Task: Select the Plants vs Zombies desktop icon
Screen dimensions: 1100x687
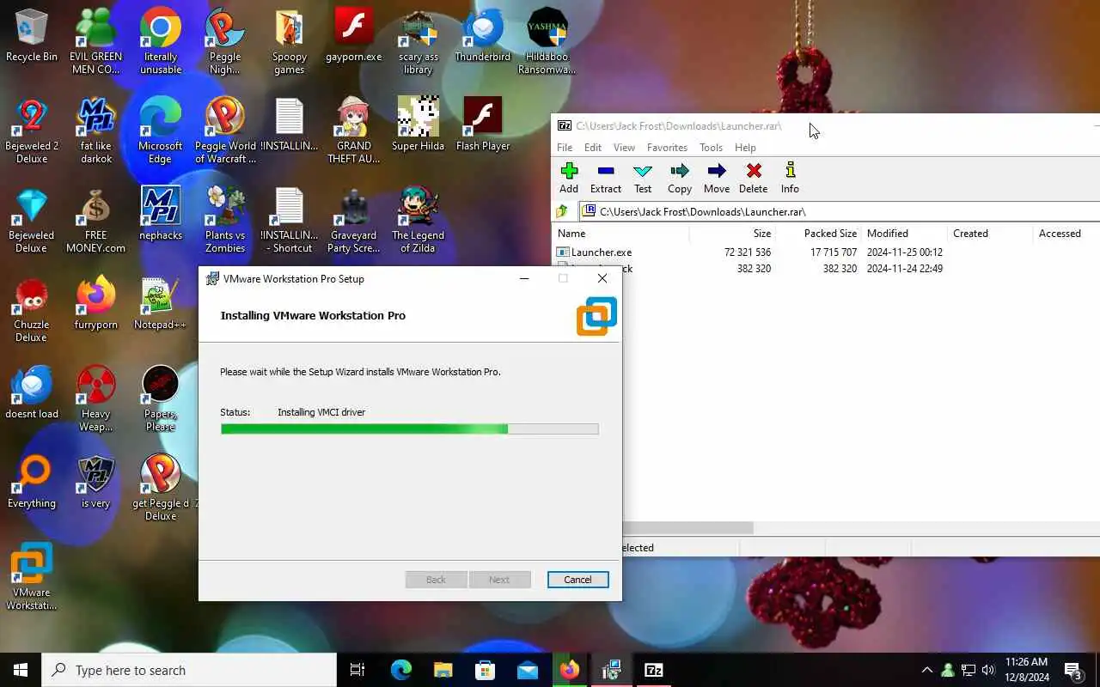Action: (x=225, y=220)
